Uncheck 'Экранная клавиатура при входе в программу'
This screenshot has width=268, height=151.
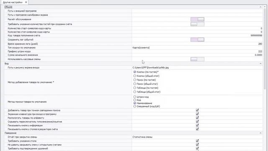coord(197,114)
